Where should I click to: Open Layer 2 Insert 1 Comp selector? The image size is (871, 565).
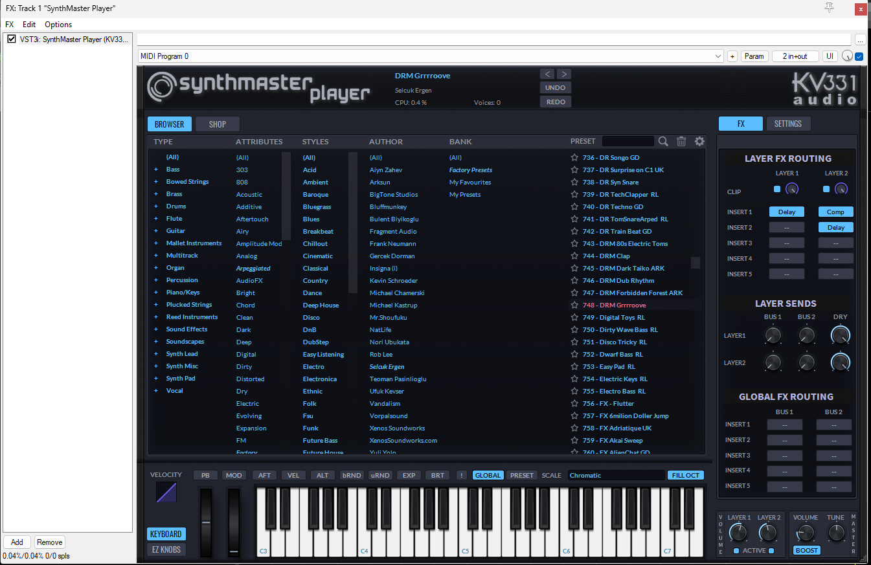(x=836, y=212)
